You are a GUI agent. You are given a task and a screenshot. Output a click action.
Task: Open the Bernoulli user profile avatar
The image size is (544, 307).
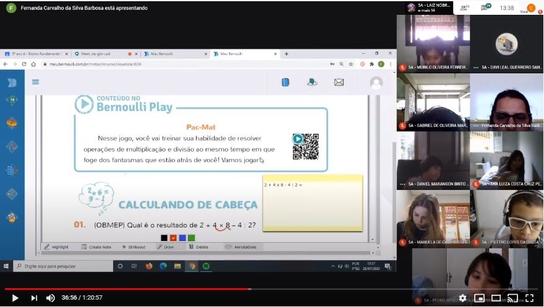(376, 83)
